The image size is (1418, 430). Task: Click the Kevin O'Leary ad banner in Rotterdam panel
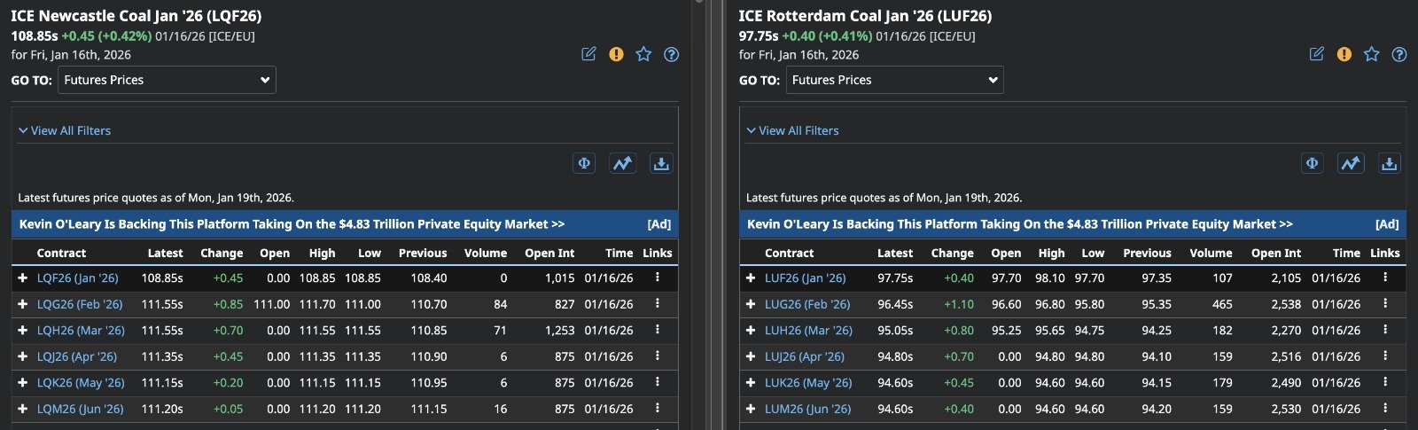pyautogui.click(x=1019, y=224)
